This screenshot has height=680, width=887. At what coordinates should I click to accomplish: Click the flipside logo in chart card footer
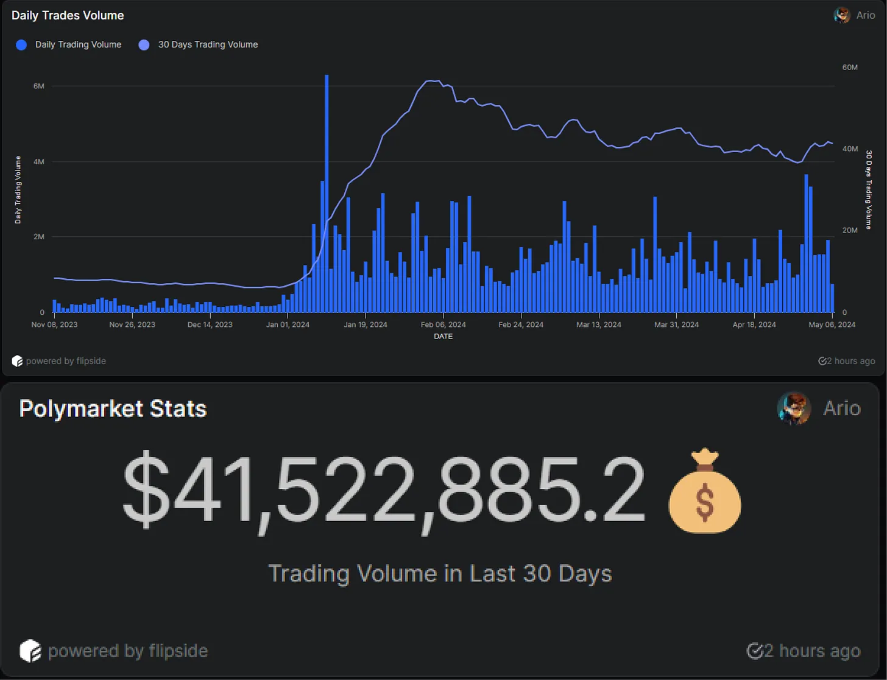pyautogui.click(x=17, y=361)
